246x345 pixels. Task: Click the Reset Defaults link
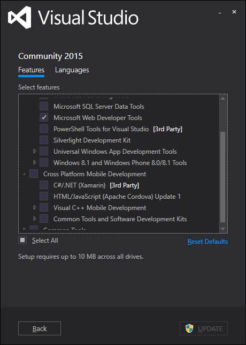[207, 242]
